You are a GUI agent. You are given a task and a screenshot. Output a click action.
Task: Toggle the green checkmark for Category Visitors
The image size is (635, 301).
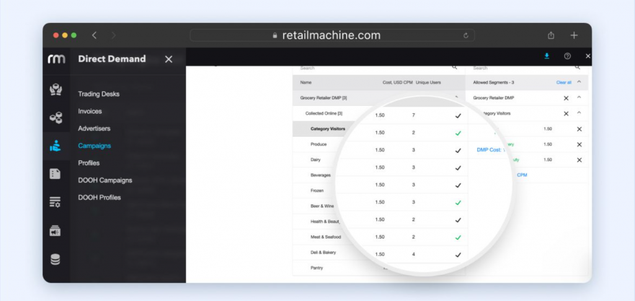coord(458,133)
